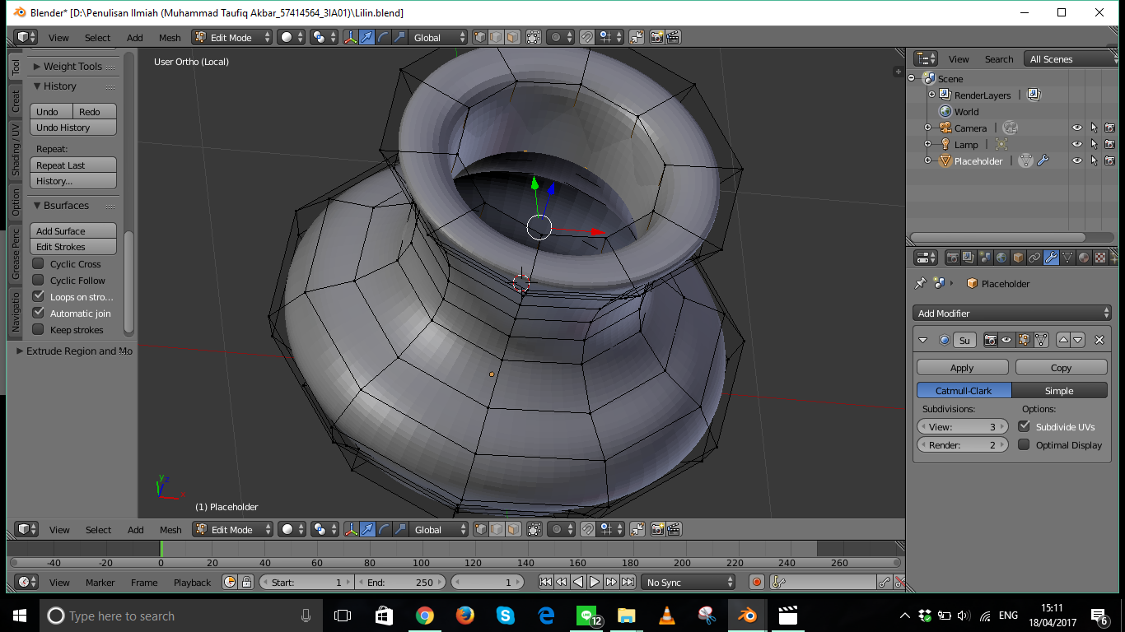Choose vertex select mode in header above timeline
Screen dimensions: 1125x632
click(x=482, y=530)
